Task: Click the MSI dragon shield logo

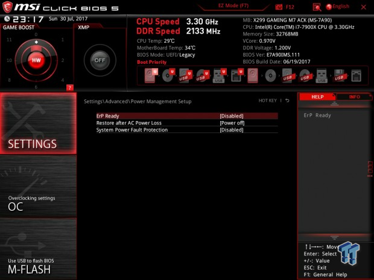Action: tap(7, 7)
